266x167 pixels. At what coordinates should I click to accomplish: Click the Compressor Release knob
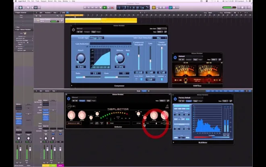[x=120, y=58]
